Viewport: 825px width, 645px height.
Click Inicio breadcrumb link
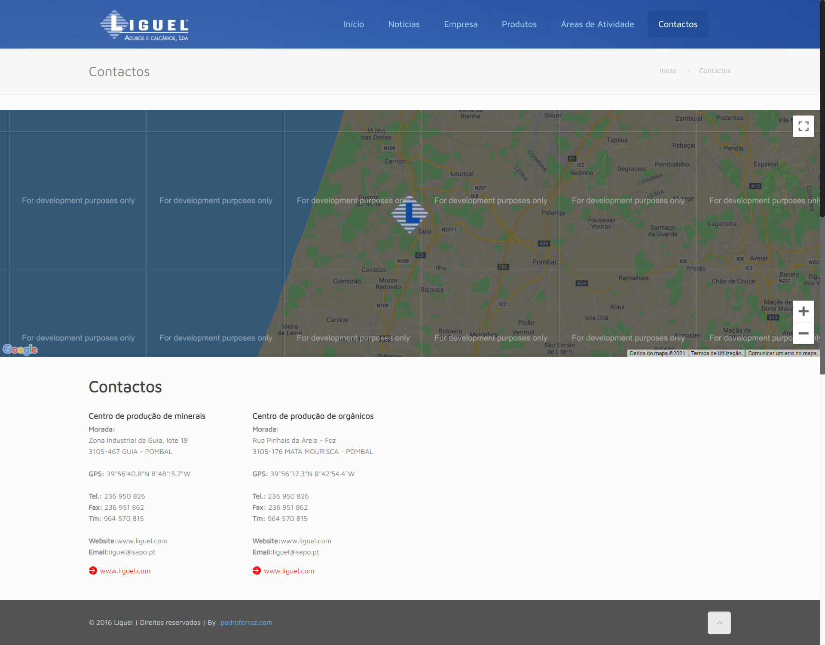[668, 71]
